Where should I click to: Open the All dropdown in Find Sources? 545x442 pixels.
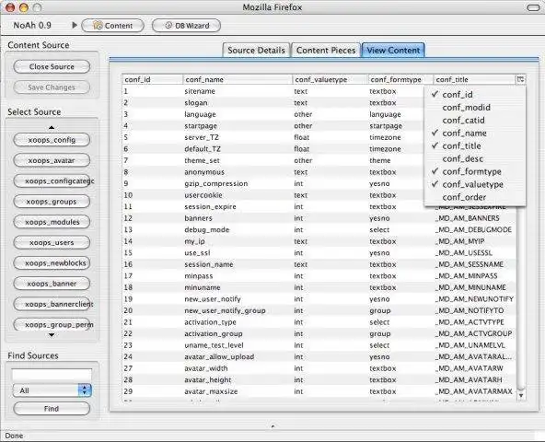(52, 390)
